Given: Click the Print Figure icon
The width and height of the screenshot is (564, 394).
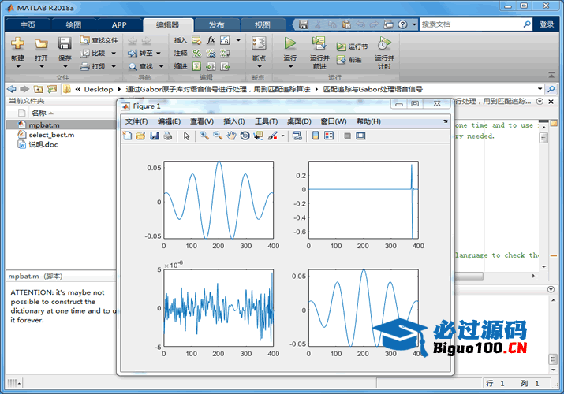Looking at the screenshot, I should 167,136.
